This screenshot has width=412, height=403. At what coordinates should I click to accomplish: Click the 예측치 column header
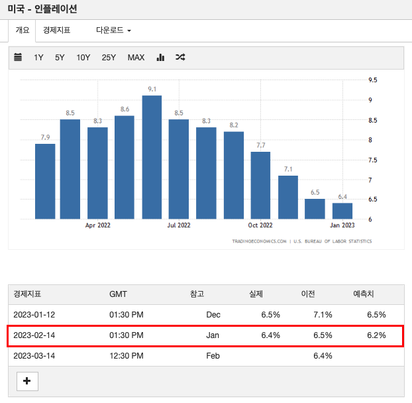(x=364, y=294)
